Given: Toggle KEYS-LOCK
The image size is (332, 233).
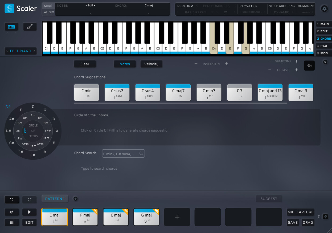Looking at the screenshot, I should (x=248, y=6).
